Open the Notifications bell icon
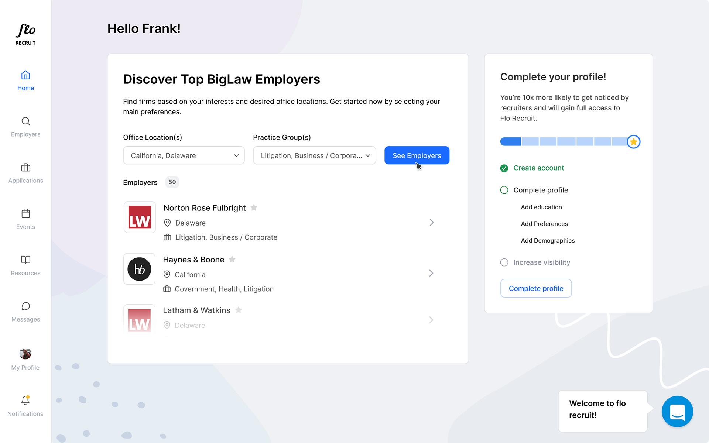The image size is (709, 443). 25,400
